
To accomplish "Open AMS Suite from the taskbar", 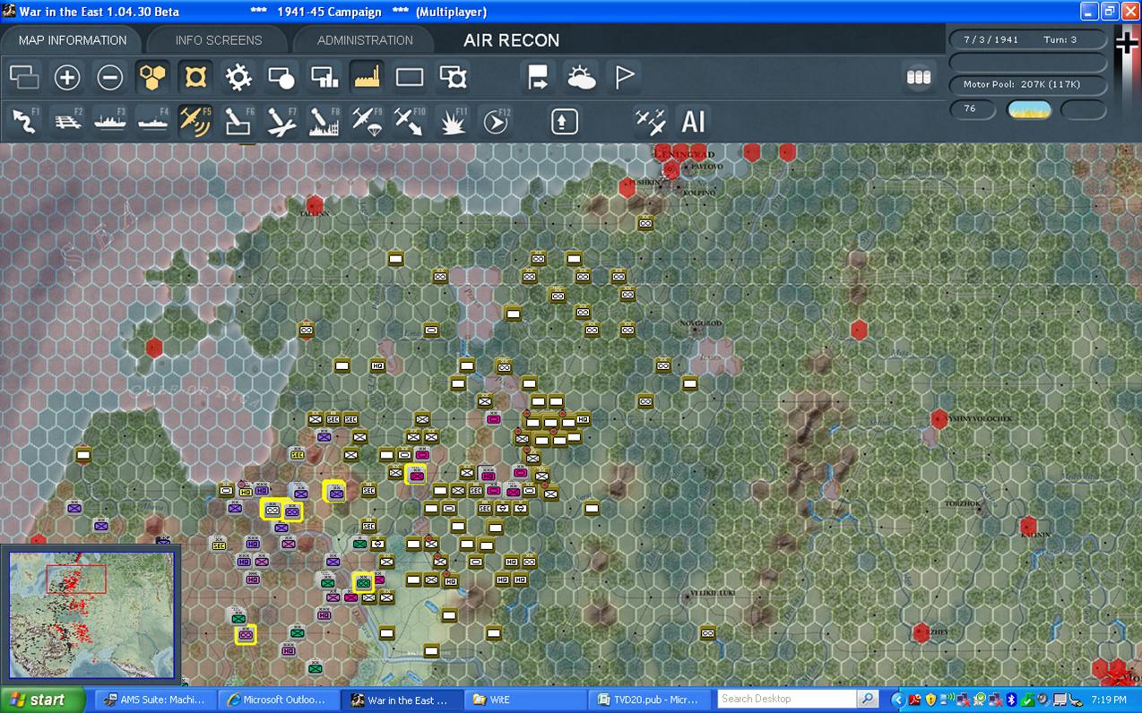I will [156, 700].
